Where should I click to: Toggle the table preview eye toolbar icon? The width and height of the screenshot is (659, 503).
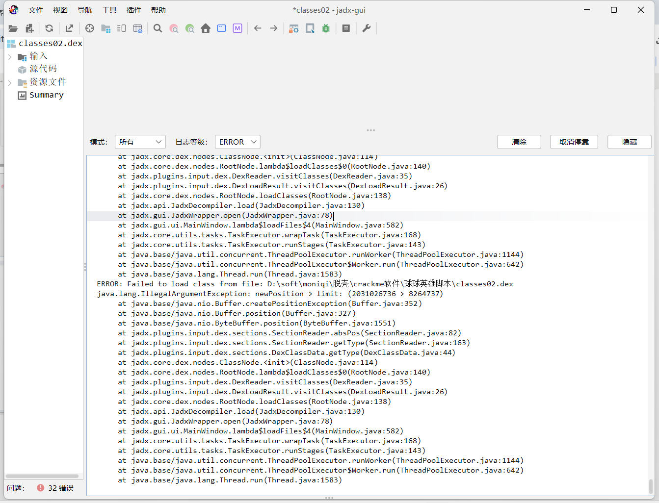click(137, 28)
